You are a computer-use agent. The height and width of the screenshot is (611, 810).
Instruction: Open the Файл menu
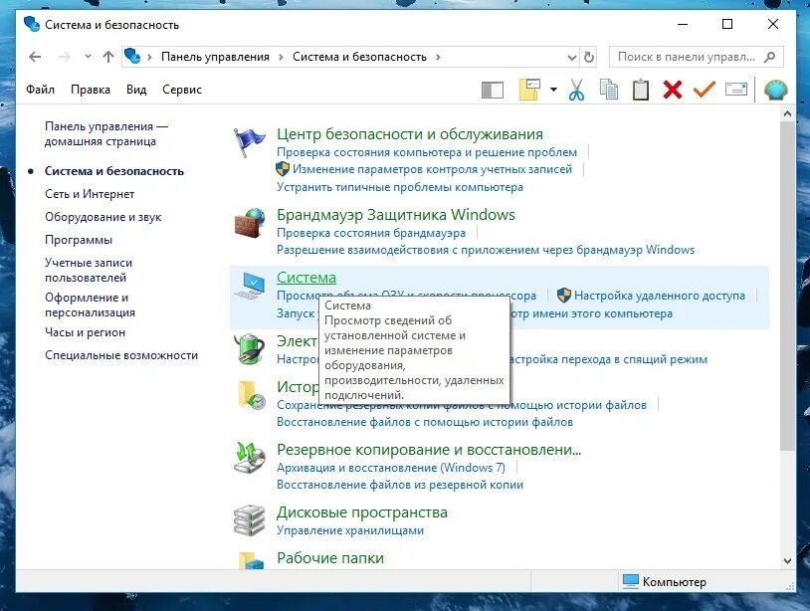tap(40, 90)
